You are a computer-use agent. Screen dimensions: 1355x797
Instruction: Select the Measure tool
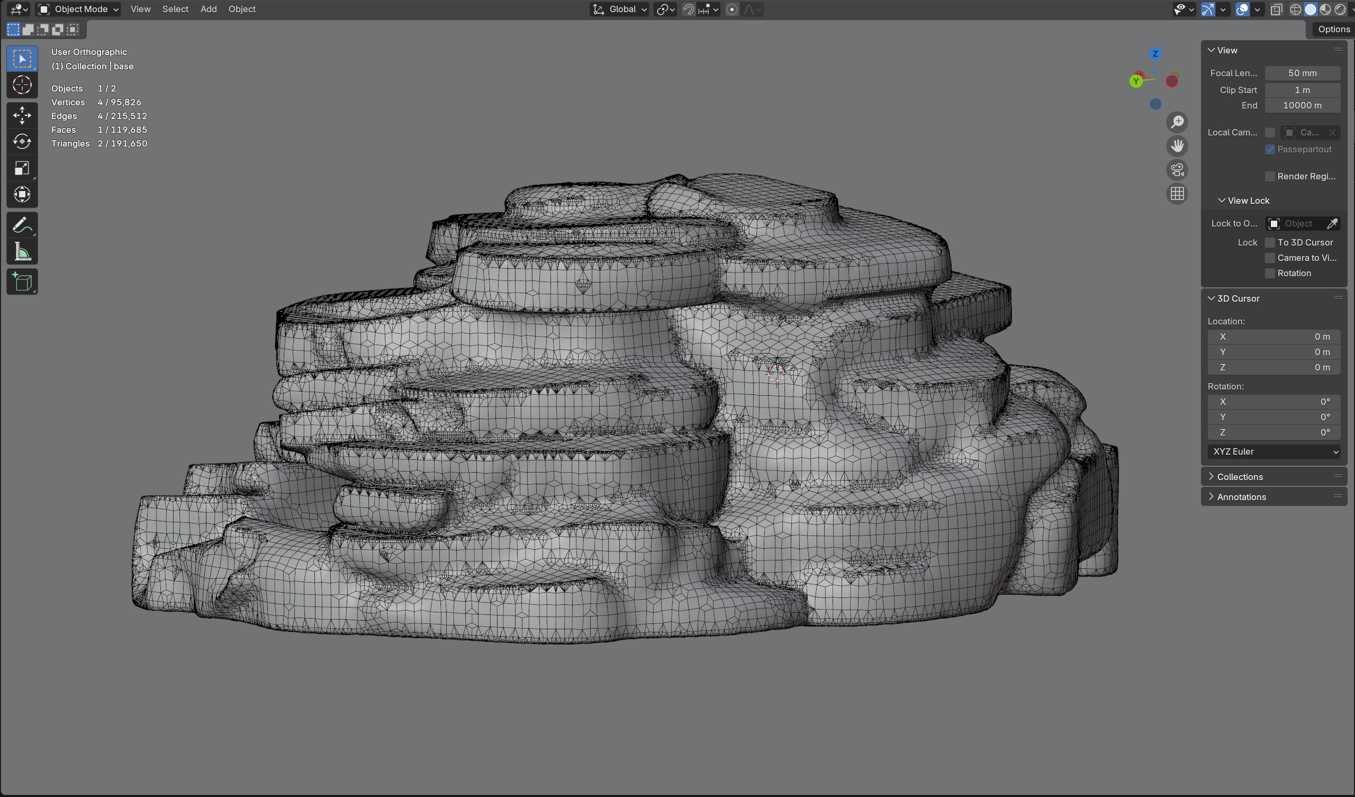click(22, 252)
